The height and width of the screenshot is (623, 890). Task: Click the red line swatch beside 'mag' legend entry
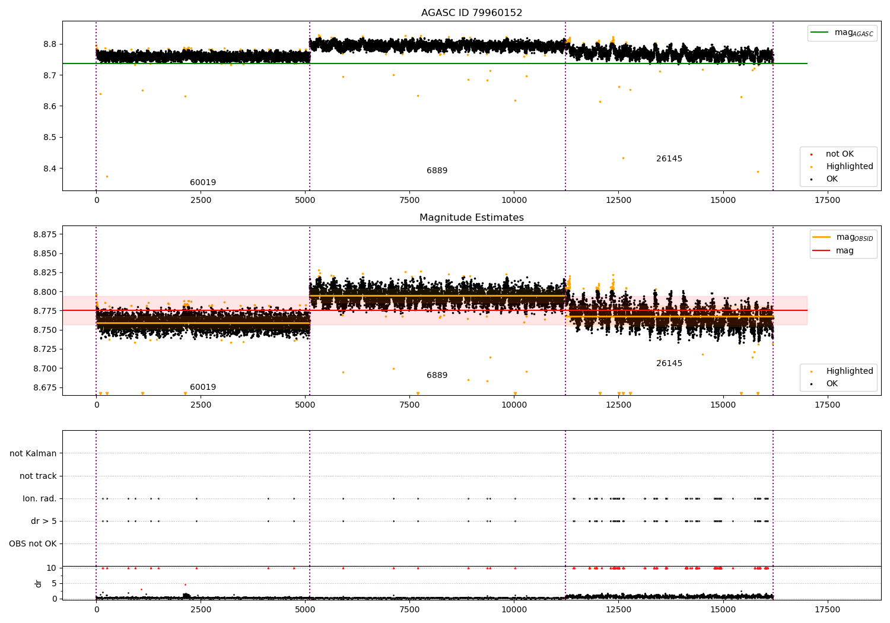click(822, 251)
